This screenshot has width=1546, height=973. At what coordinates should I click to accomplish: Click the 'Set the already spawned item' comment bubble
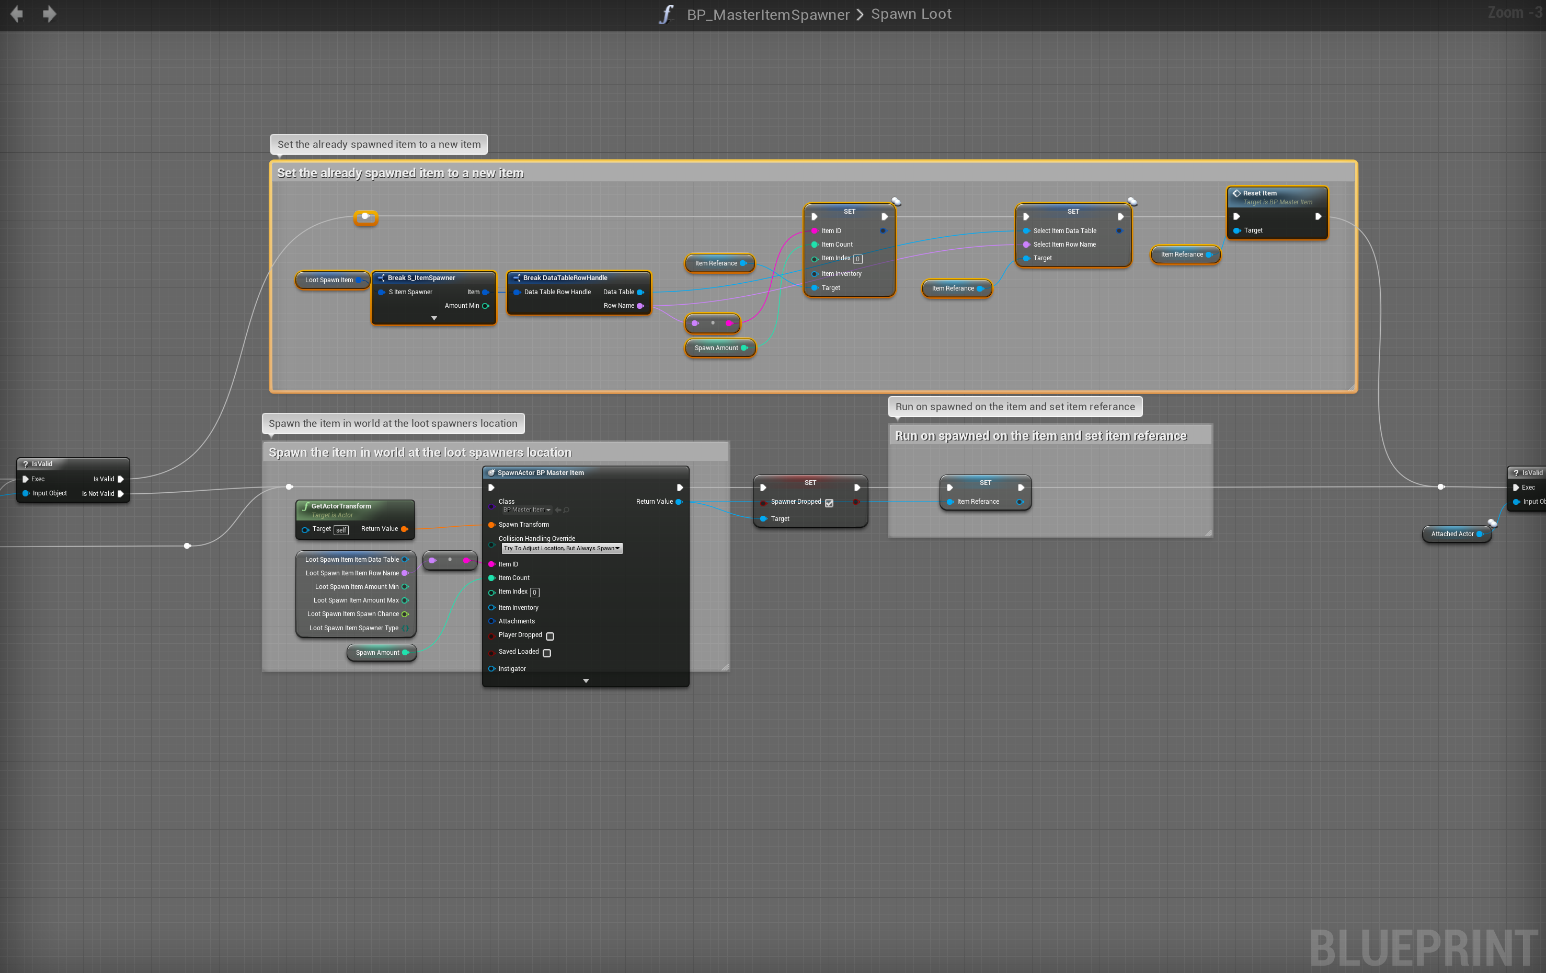379,144
